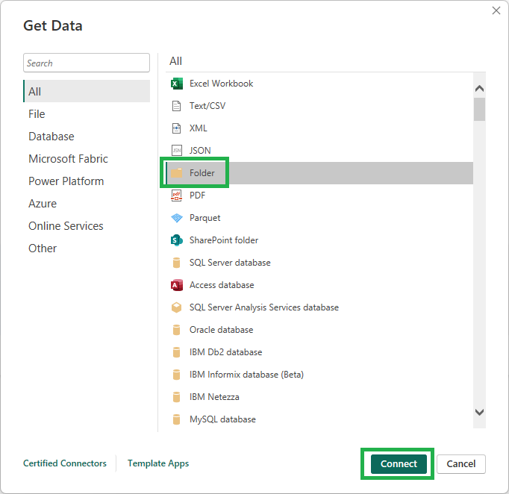Click the Excel Workbook green icon
The width and height of the screenshot is (509, 494).
[177, 84]
